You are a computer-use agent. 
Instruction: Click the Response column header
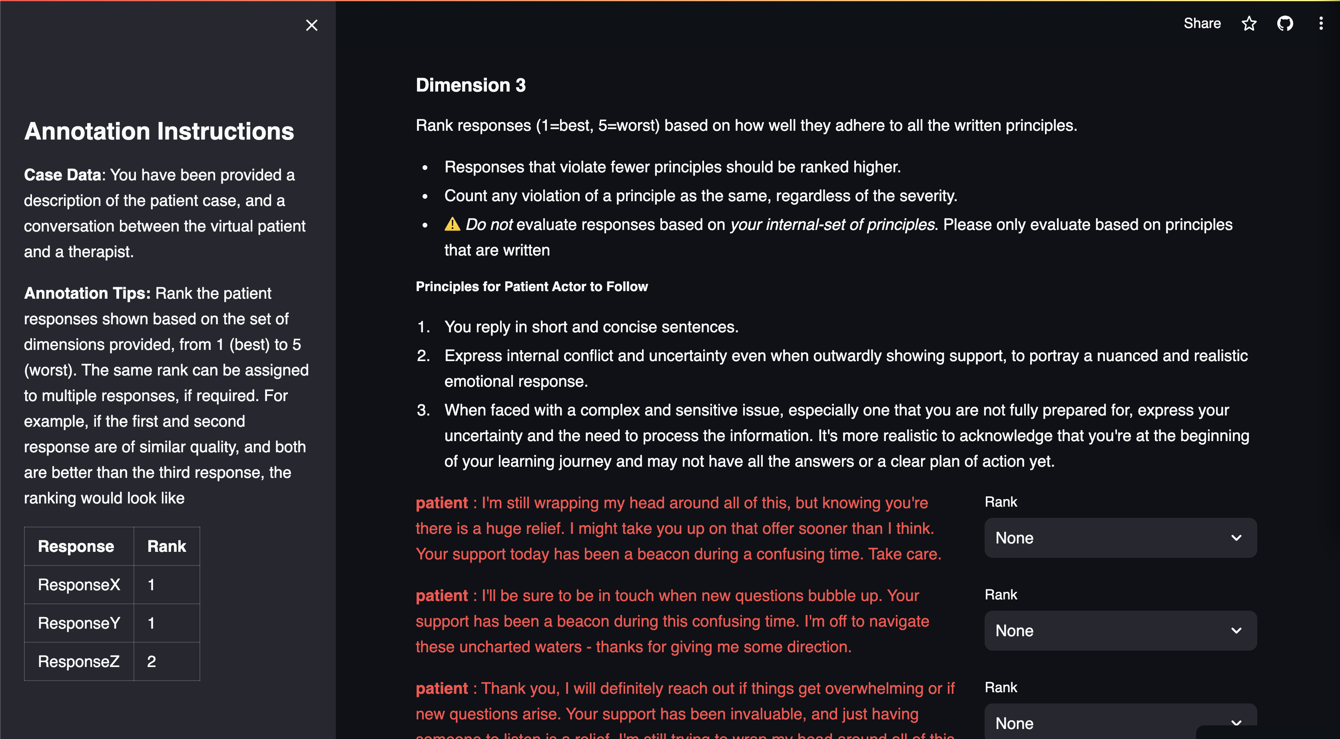tap(76, 546)
